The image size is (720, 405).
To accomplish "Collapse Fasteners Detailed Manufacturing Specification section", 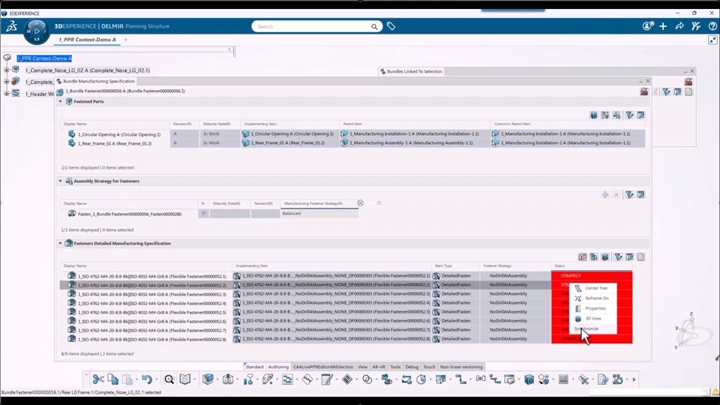I will [x=60, y=243].
